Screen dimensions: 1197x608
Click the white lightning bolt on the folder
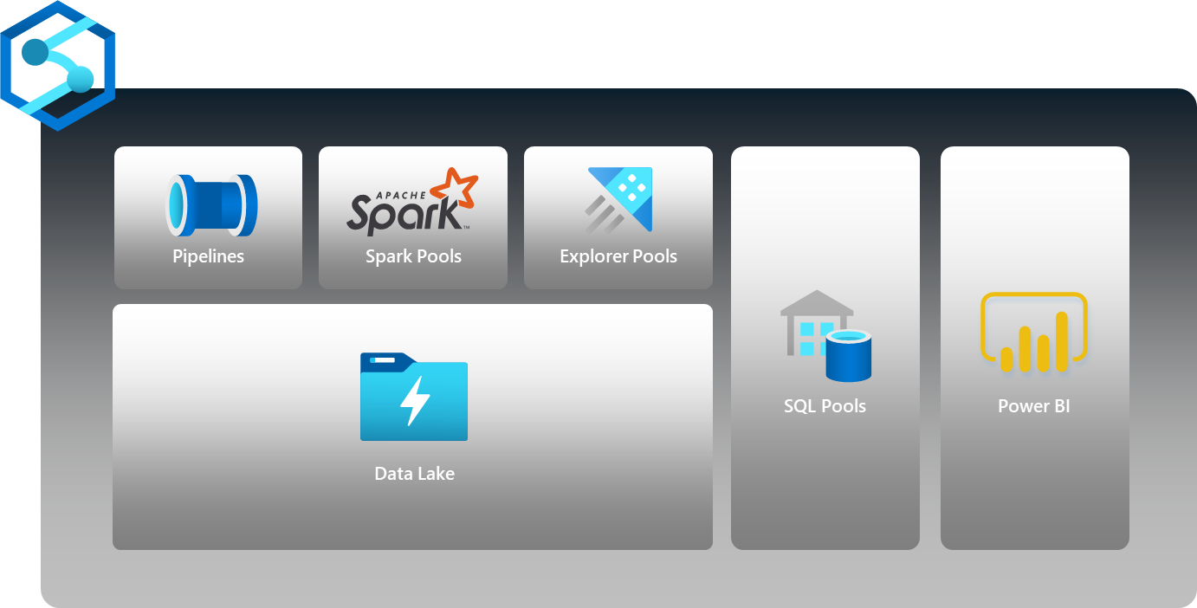point(415,400)
